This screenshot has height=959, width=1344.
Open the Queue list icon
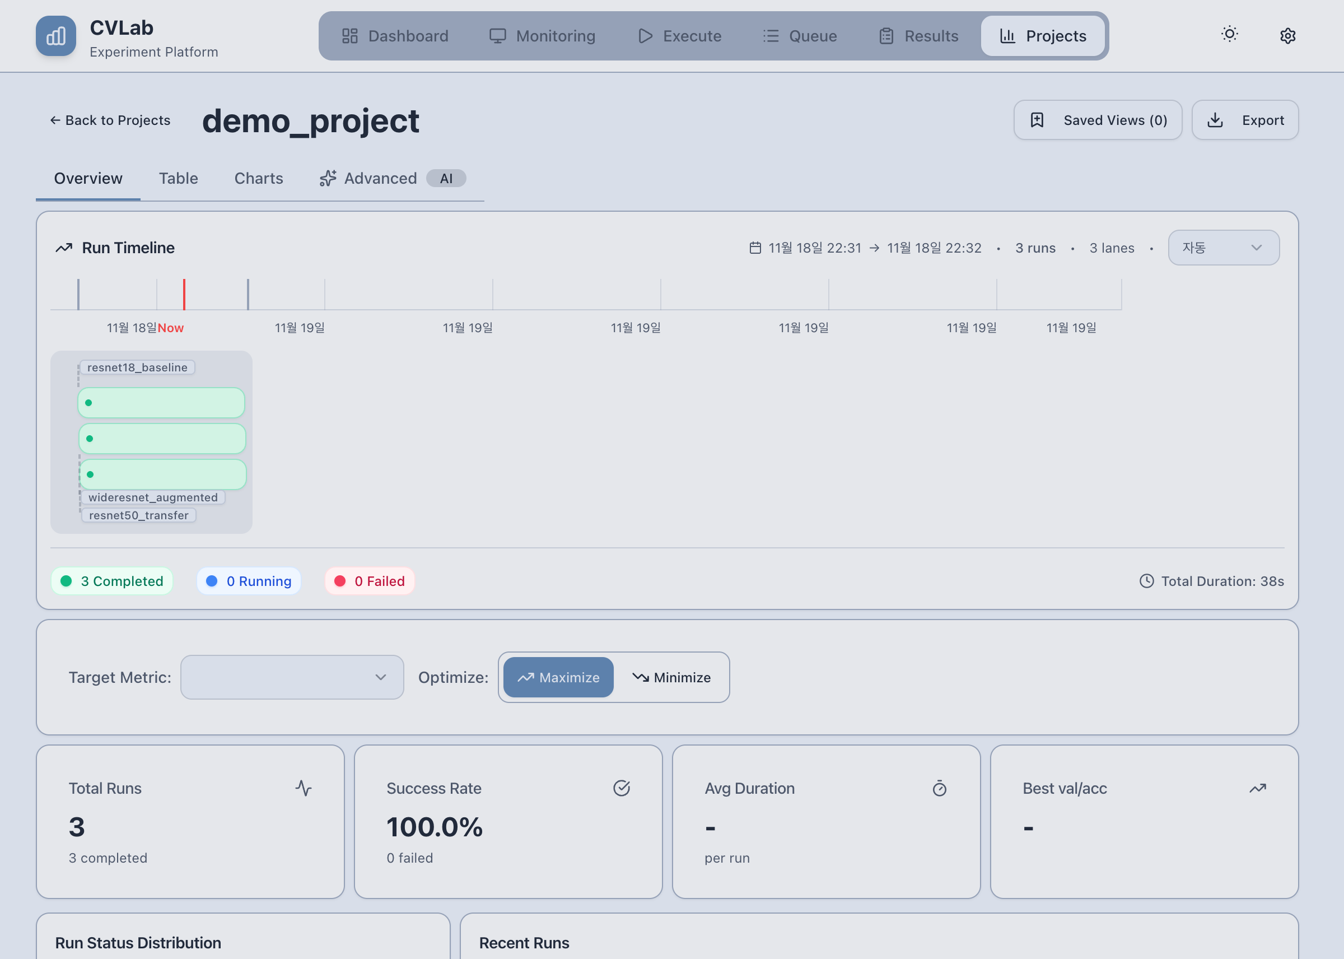pos(771,36)
